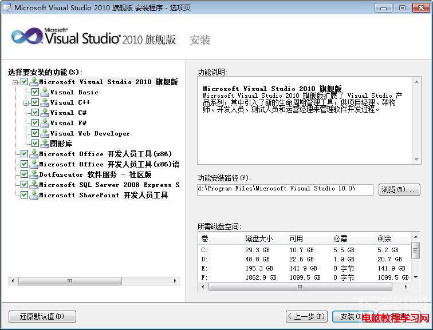Click the 剩余 column header
Screen dimensions: 433x330
coord(393,238)
